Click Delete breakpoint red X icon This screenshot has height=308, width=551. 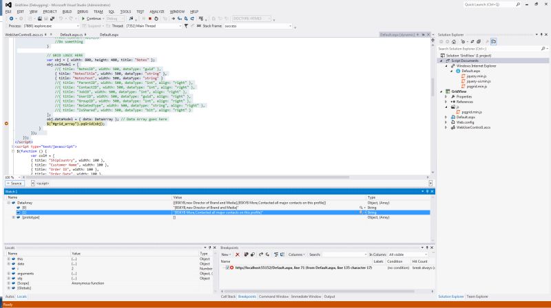coord(238,254)
